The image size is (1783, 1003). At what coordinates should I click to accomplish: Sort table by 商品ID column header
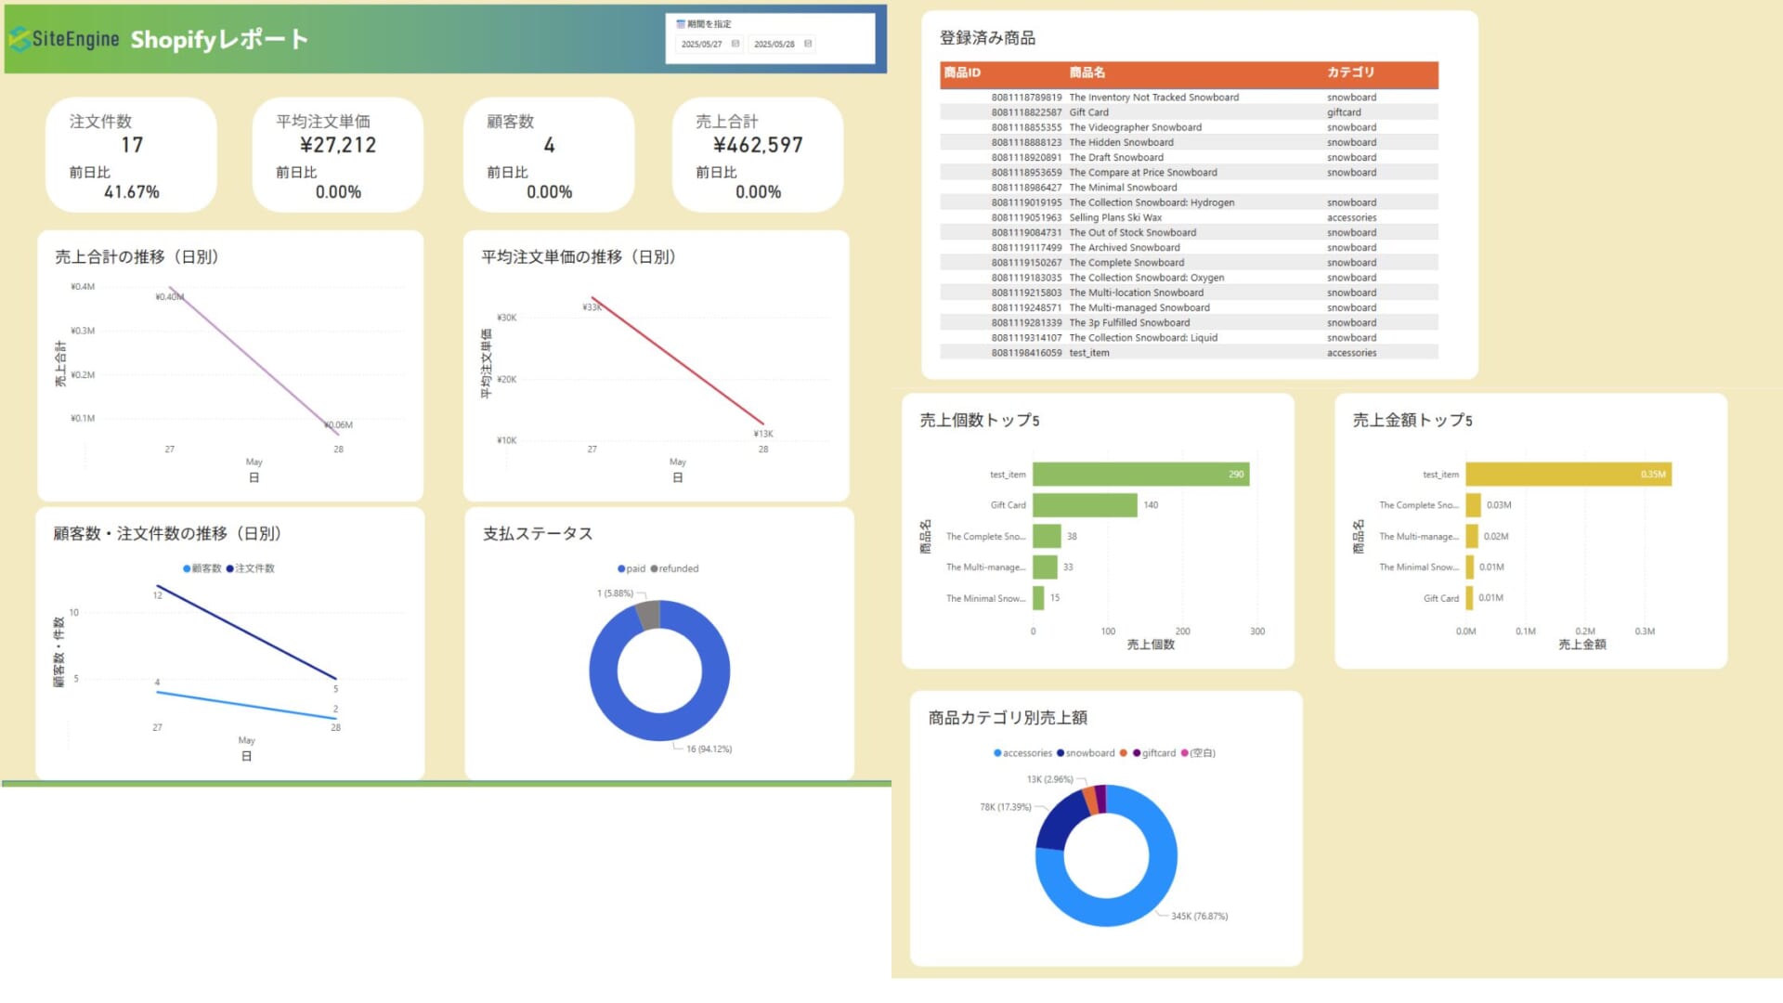(x=962, y=72)
